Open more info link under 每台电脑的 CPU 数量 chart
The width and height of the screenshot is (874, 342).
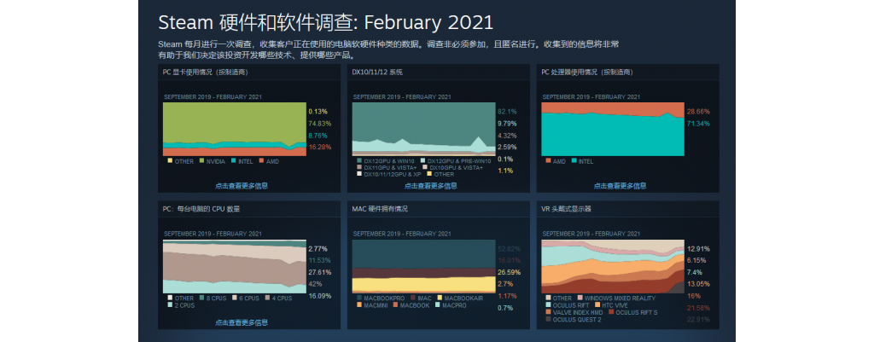pyautogui.click(x=242, y=322)
